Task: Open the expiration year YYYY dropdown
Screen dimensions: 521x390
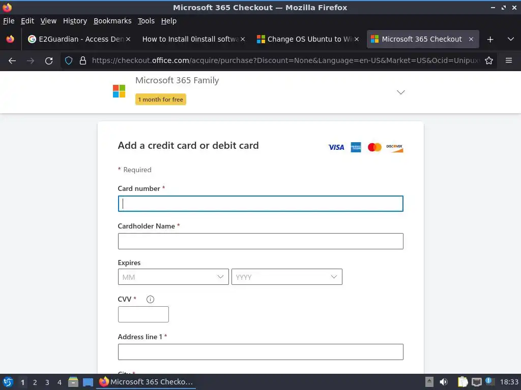Action: click(287, 277)
